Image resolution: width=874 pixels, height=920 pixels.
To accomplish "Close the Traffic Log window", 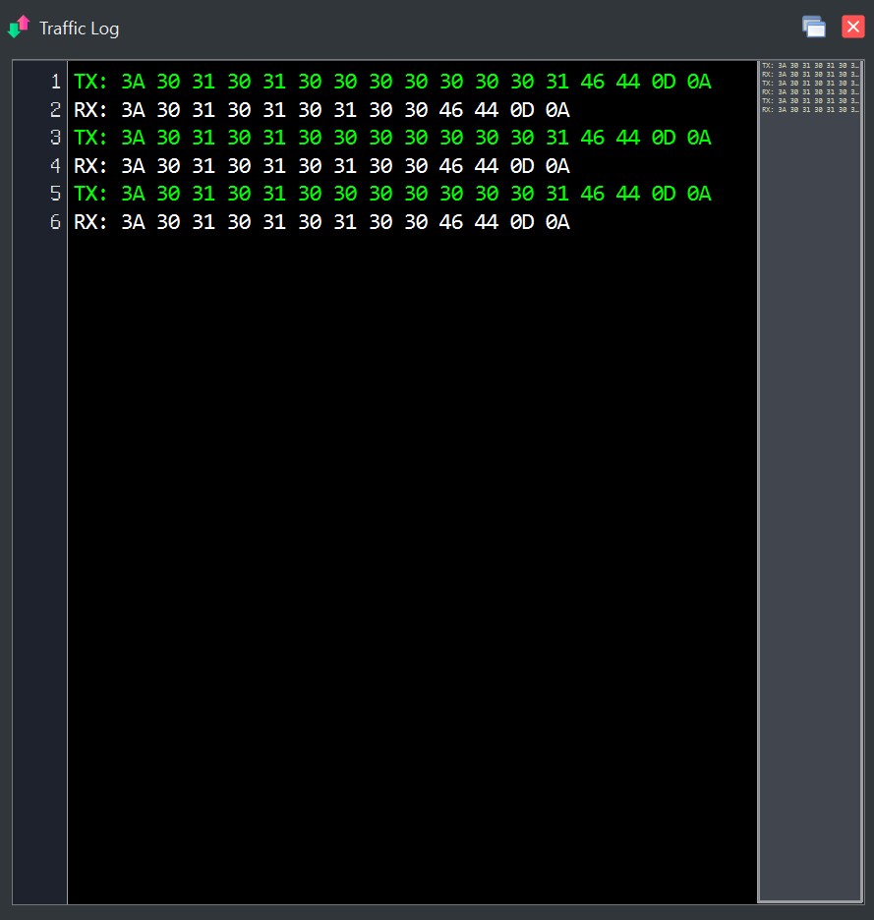I will [852, 27].
